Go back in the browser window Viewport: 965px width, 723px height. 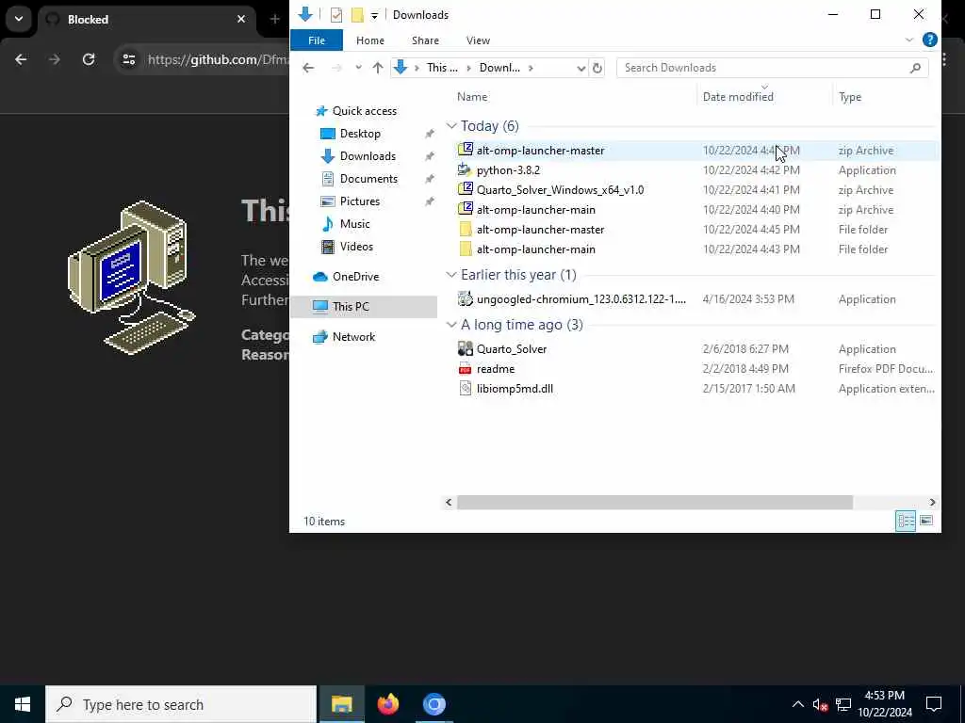[21, 59]
